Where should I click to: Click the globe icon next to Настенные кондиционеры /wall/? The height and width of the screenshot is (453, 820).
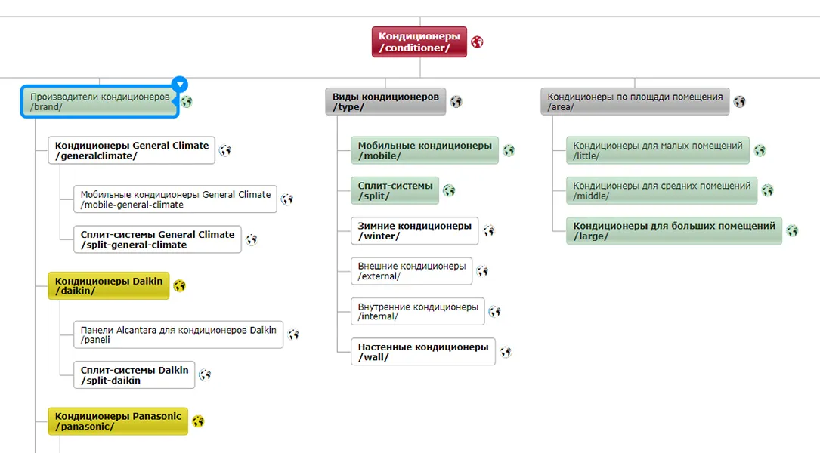pyautogui.click(x=505, y=352)
